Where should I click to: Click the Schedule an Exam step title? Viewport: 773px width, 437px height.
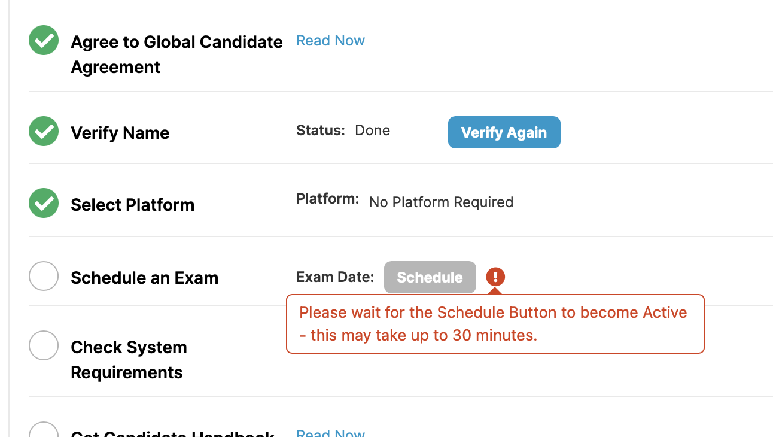point(145,278)
